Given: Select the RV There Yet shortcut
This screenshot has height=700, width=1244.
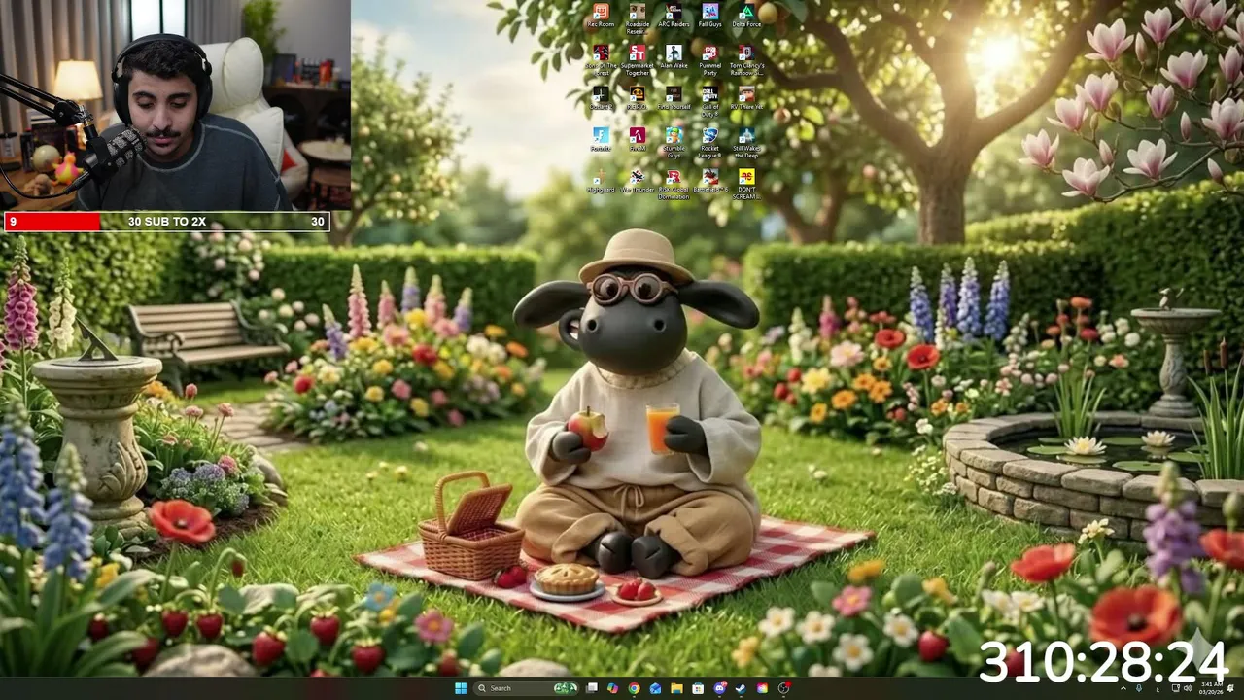Looking at the screenshot, I should [x=746, y=97].
